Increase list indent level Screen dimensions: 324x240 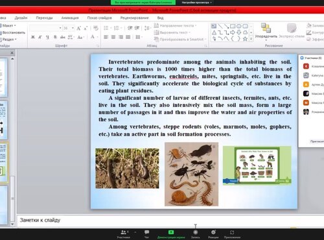tap(137, 28)
